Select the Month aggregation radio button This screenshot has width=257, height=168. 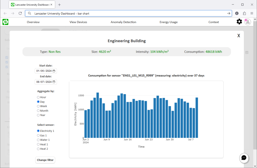tap(38, 111)
